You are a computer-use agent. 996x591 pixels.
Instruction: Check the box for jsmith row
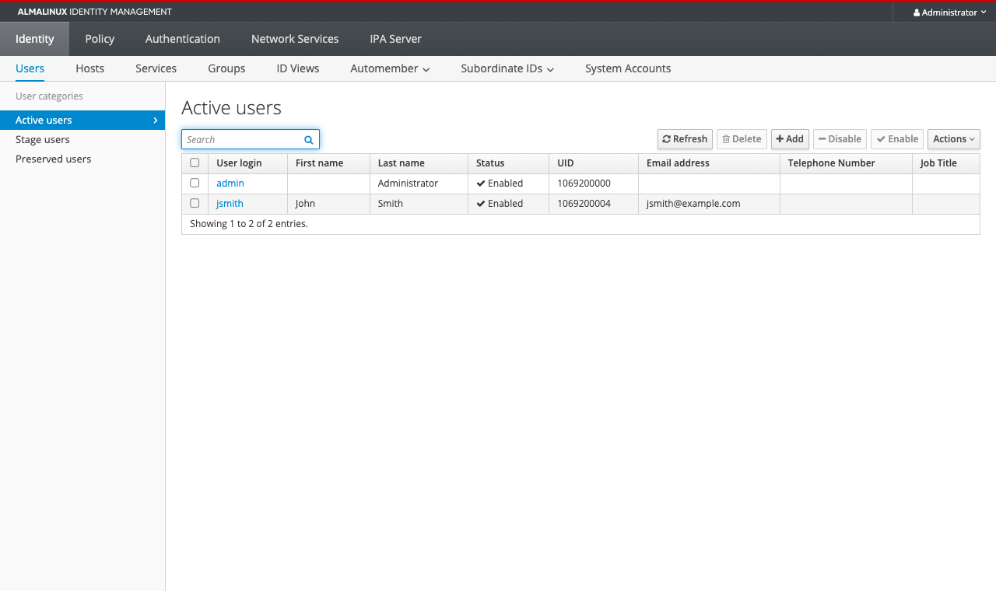coord(195,203)
